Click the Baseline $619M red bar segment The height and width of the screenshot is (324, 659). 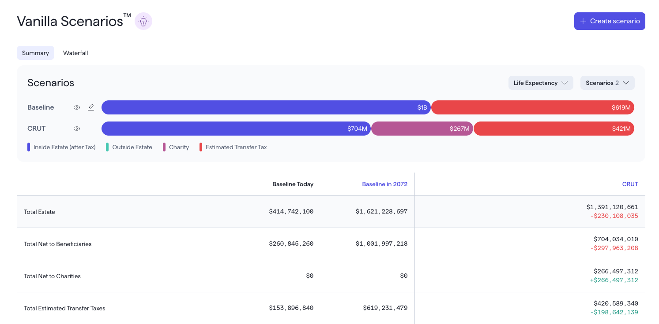coord(533,107)
